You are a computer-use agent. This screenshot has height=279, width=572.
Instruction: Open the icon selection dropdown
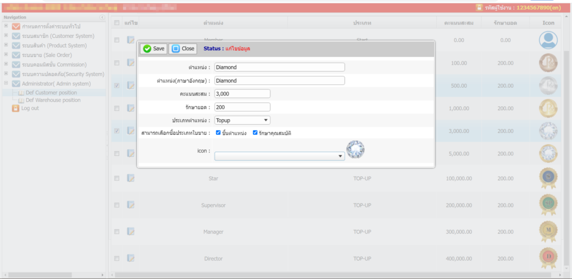pos(279,157)
